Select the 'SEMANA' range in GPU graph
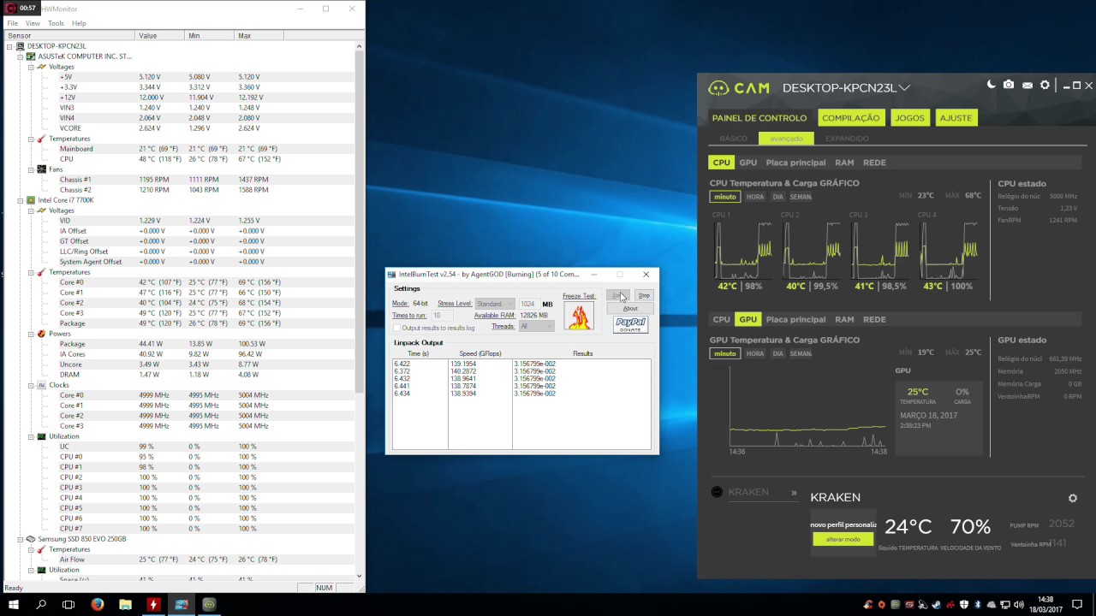 point(801,353)
